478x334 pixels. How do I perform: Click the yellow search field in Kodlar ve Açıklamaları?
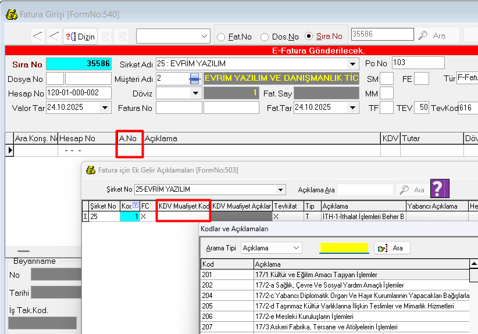tap(344, 248)
